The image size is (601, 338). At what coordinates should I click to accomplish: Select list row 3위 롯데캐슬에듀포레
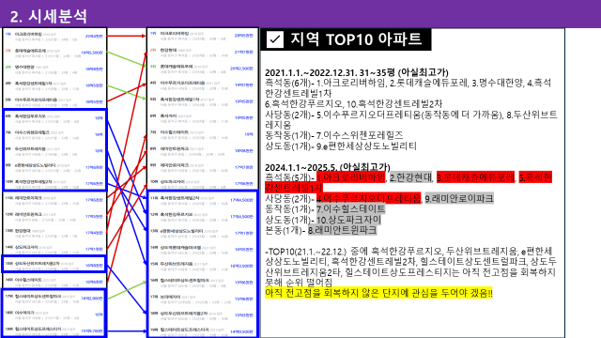point(202,69)
